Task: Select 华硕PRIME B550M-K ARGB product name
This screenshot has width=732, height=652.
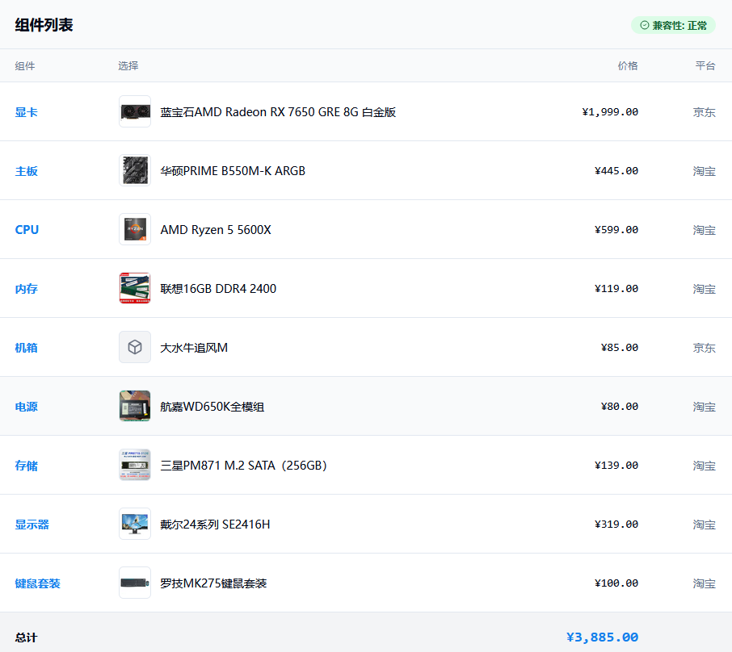Action: [x=233, y=171]
